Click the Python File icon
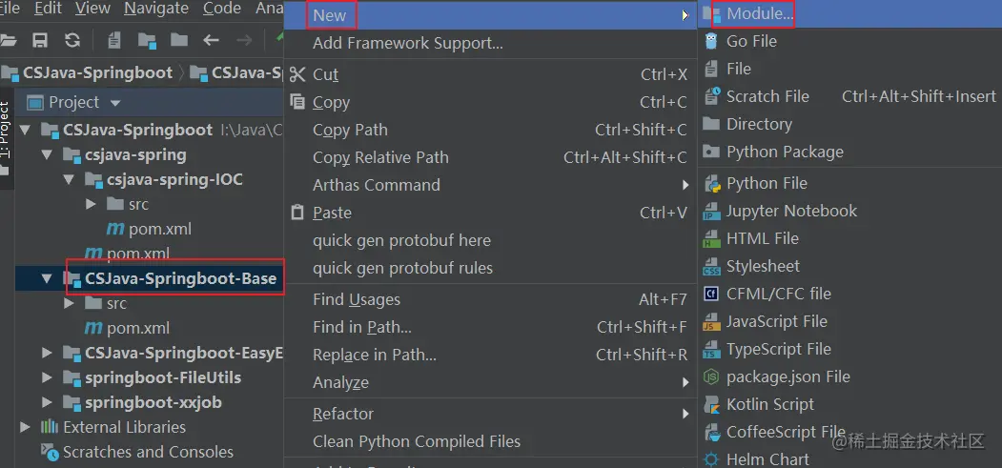Image resolution: width=1002 pixels, height=468 pixels. pos(711,183)
